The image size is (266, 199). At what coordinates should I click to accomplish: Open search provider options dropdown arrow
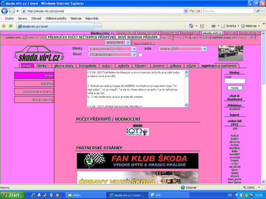263,11
